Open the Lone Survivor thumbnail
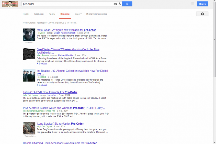This screenshot has height=144, width=216. tap(29, 128)
